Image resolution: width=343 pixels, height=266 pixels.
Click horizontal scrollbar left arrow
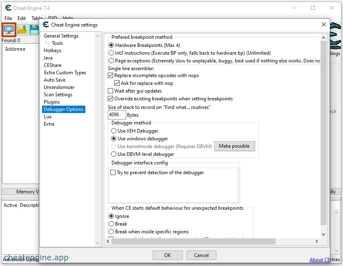click(x=108, y=241)
